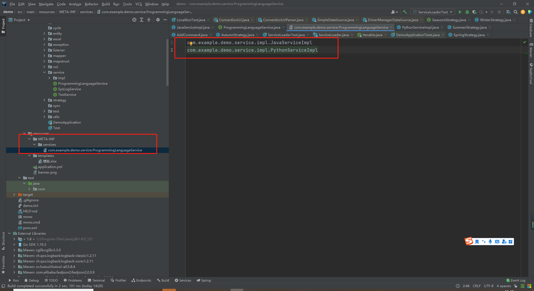Switch to the ServiceLoaderTest.java tab
This screenshot has width=534, height=291.
(286, 35)
